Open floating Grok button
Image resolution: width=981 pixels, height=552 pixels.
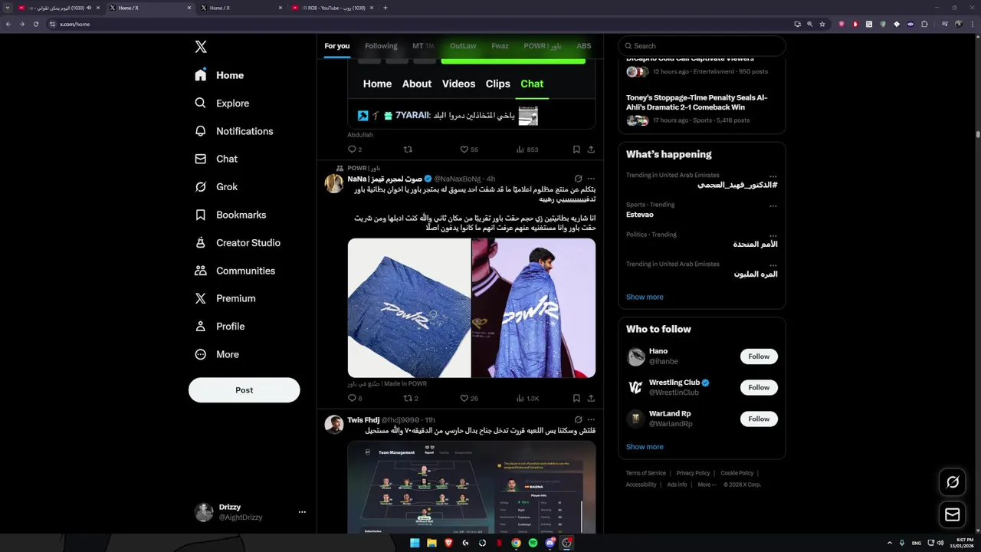pos(953,482)
